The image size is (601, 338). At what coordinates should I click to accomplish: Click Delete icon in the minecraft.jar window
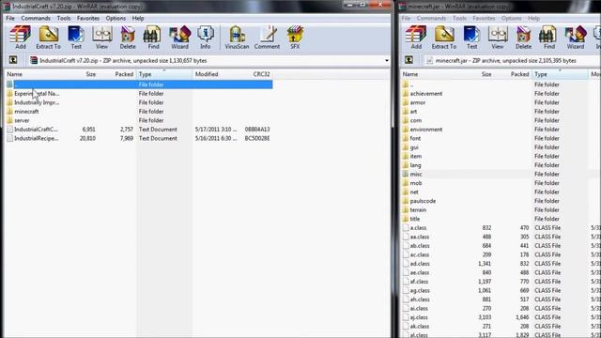click(x=523, y=38)
